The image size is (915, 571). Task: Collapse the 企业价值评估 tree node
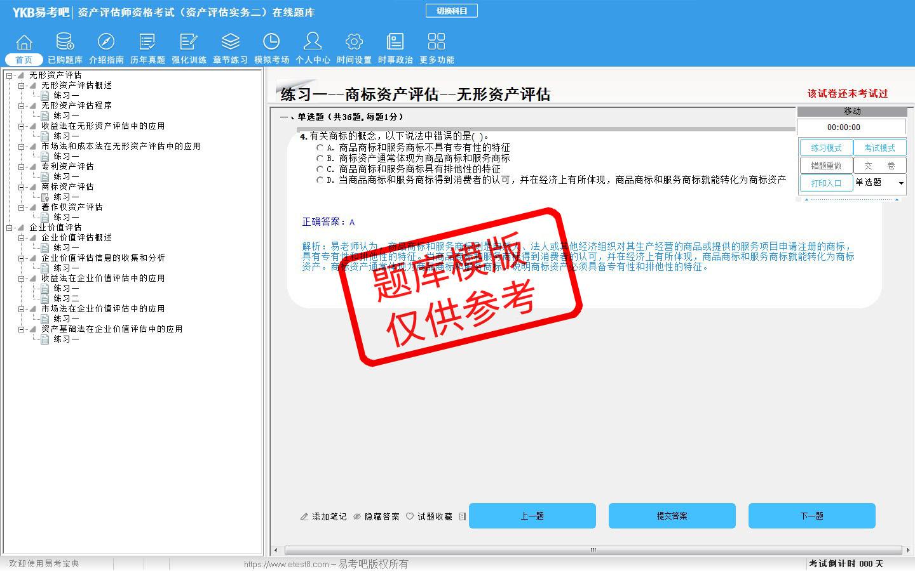tap(10, 228)
